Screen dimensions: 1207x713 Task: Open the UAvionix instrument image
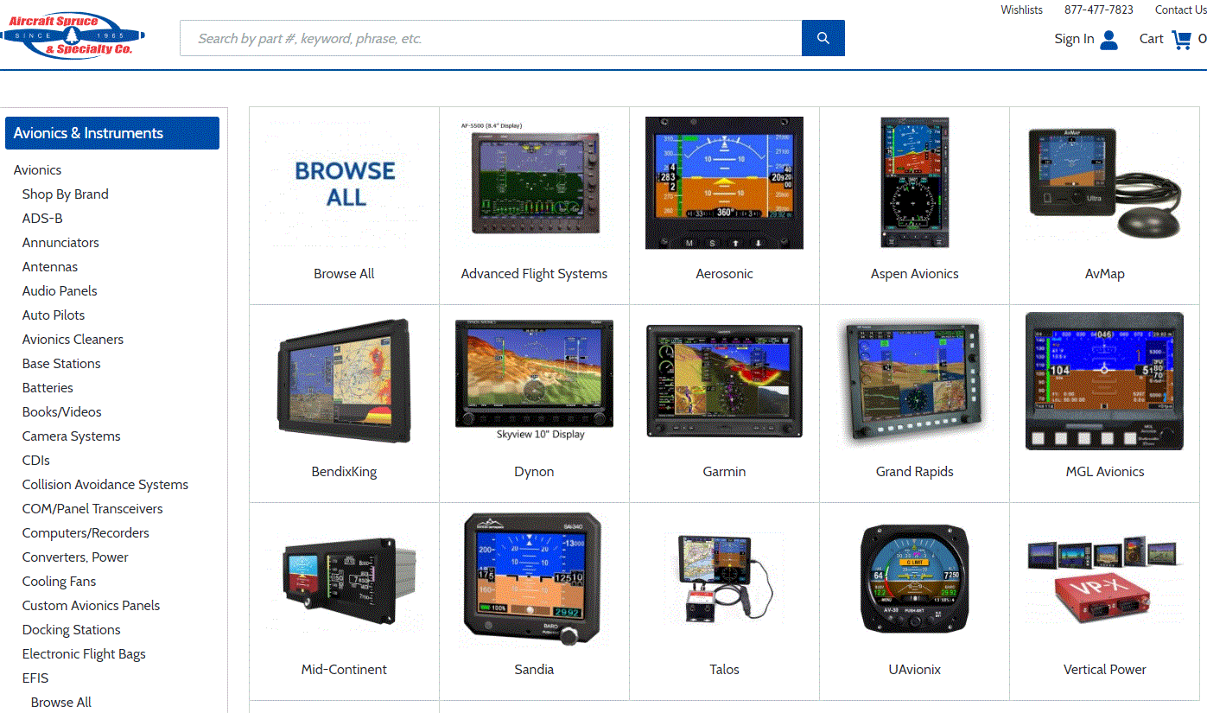point(914,578)
